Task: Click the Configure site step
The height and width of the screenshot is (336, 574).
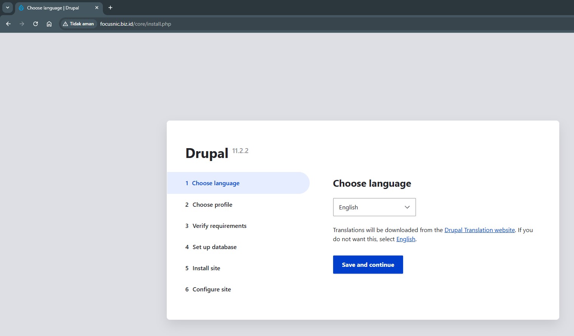Action: (x=211, y=290)
